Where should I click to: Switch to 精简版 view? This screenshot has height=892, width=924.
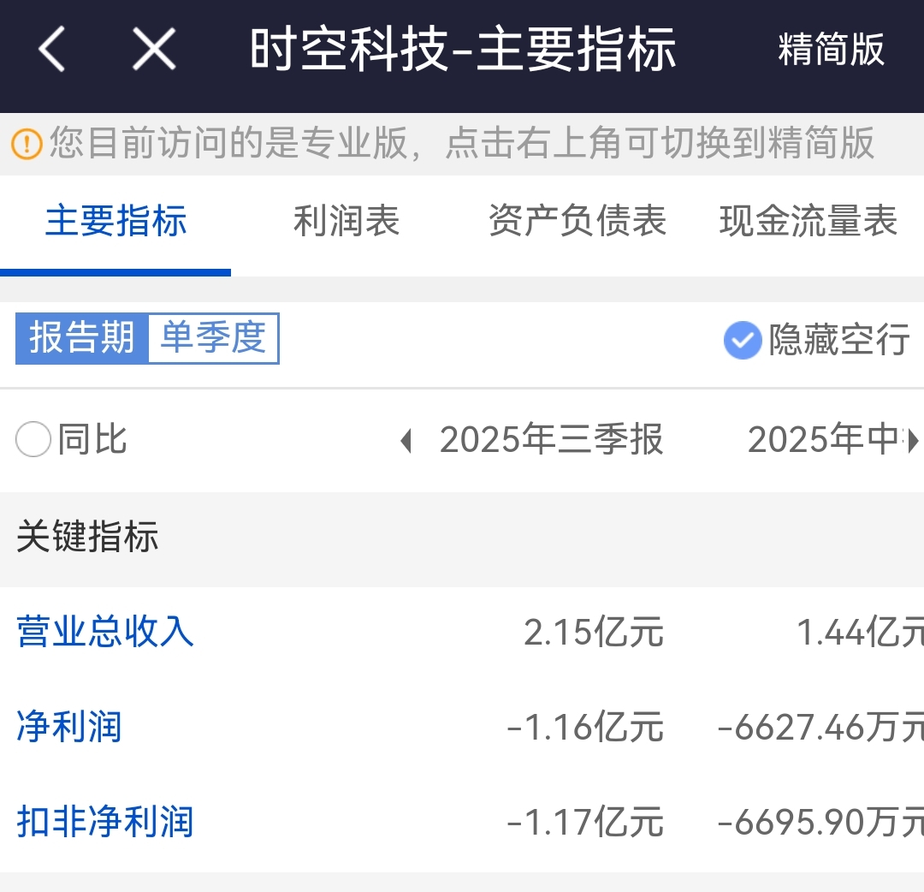coord(830,50)
